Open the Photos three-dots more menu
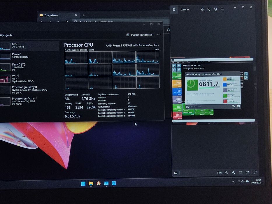The width and height of the screenshot is (272, 204). point(222,9)
